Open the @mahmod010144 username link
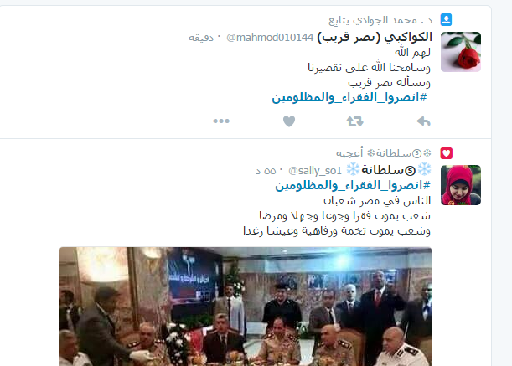This screenshot has width=512, height=366. pos(270,38)
